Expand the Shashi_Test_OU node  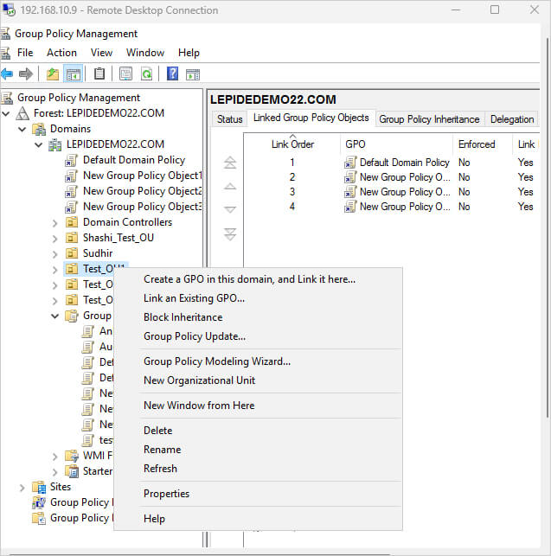tap(54, 239)
